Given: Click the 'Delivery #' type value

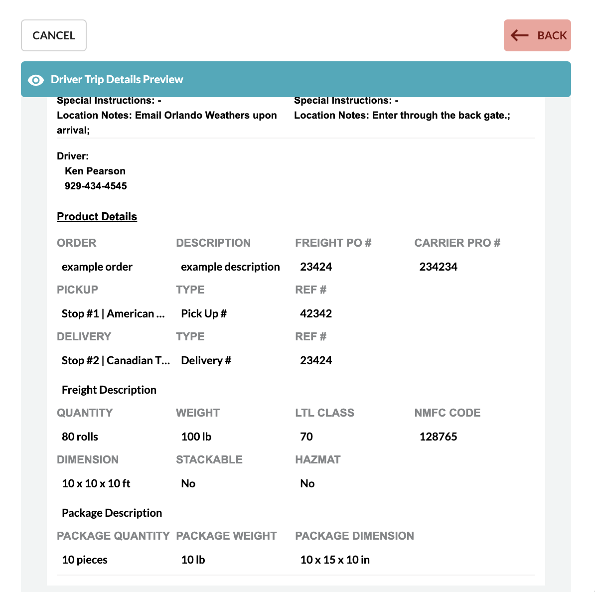Looking at the screenshot, I should point(206,360).
